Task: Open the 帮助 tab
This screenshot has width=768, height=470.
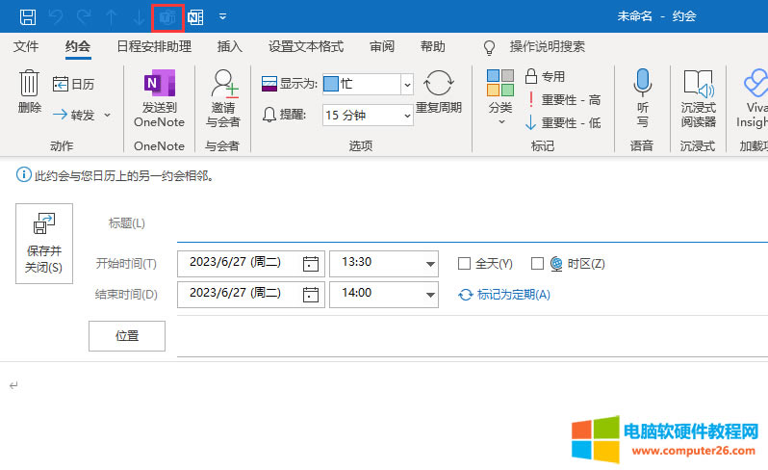Action: click(433, 46)
